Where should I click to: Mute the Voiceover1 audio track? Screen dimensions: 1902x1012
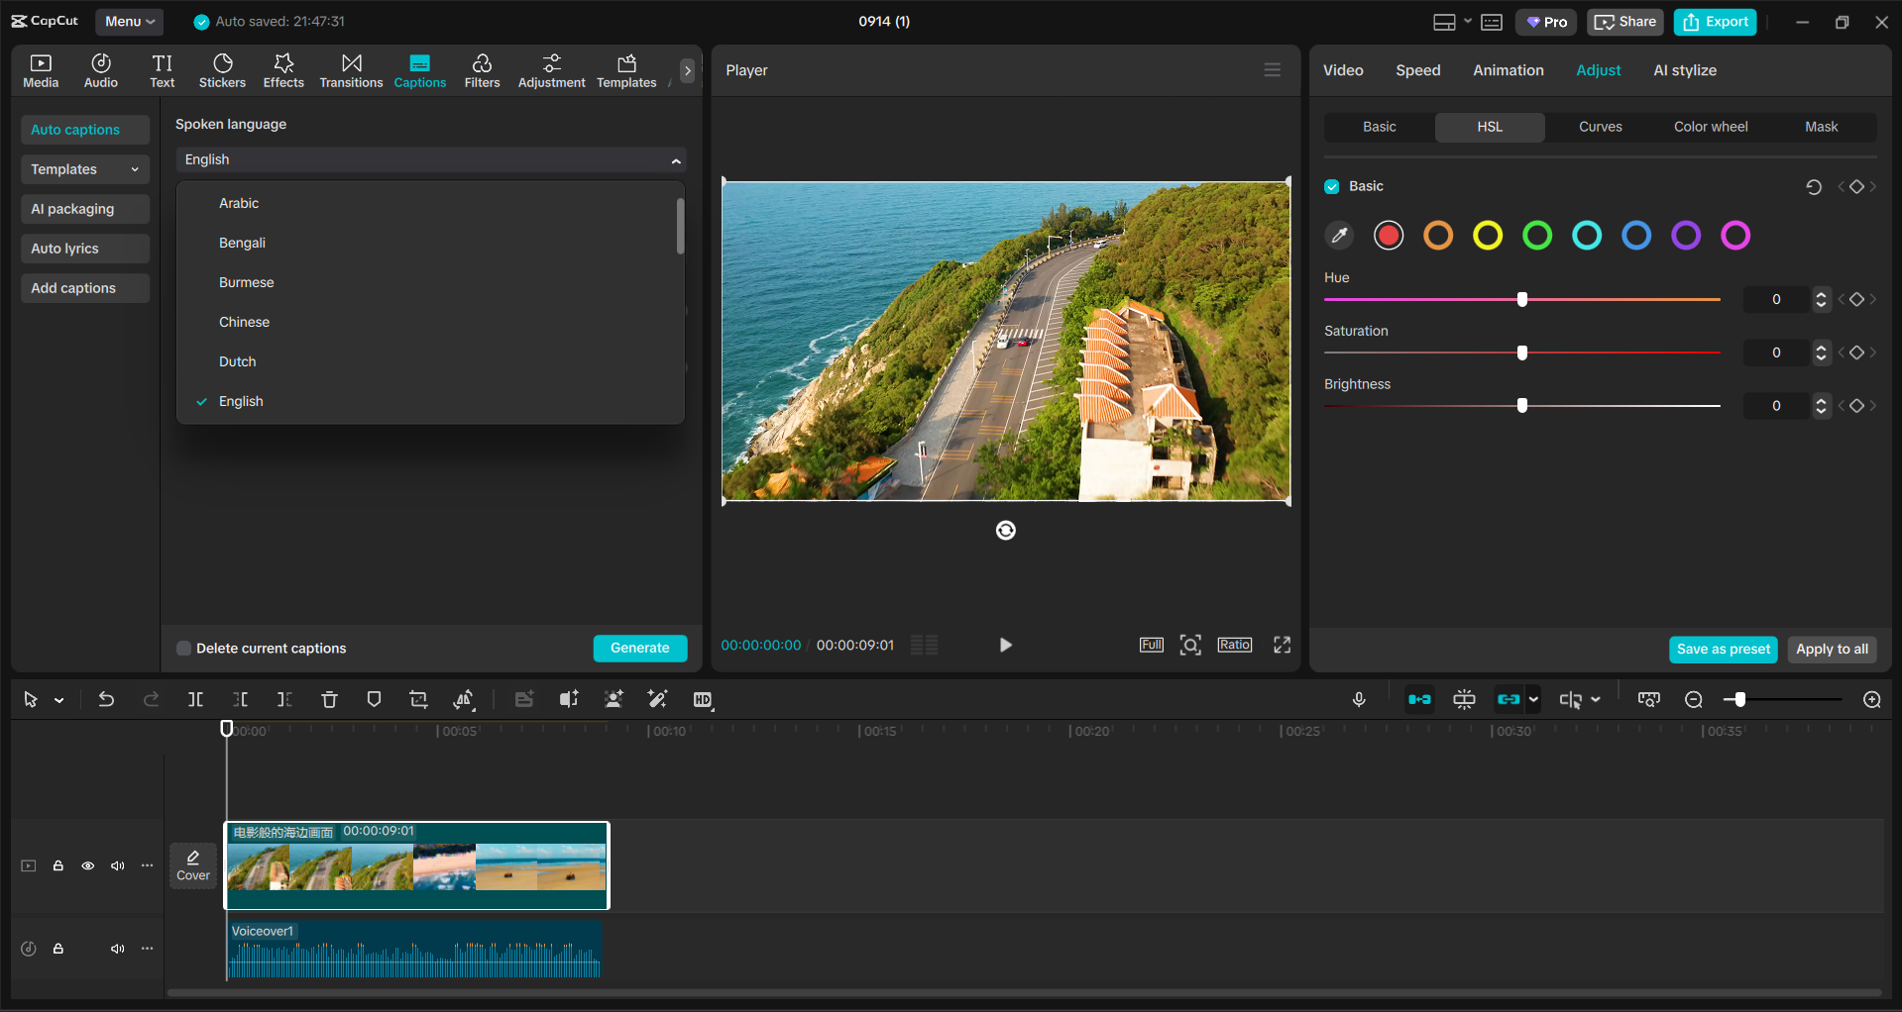point(118,949)
